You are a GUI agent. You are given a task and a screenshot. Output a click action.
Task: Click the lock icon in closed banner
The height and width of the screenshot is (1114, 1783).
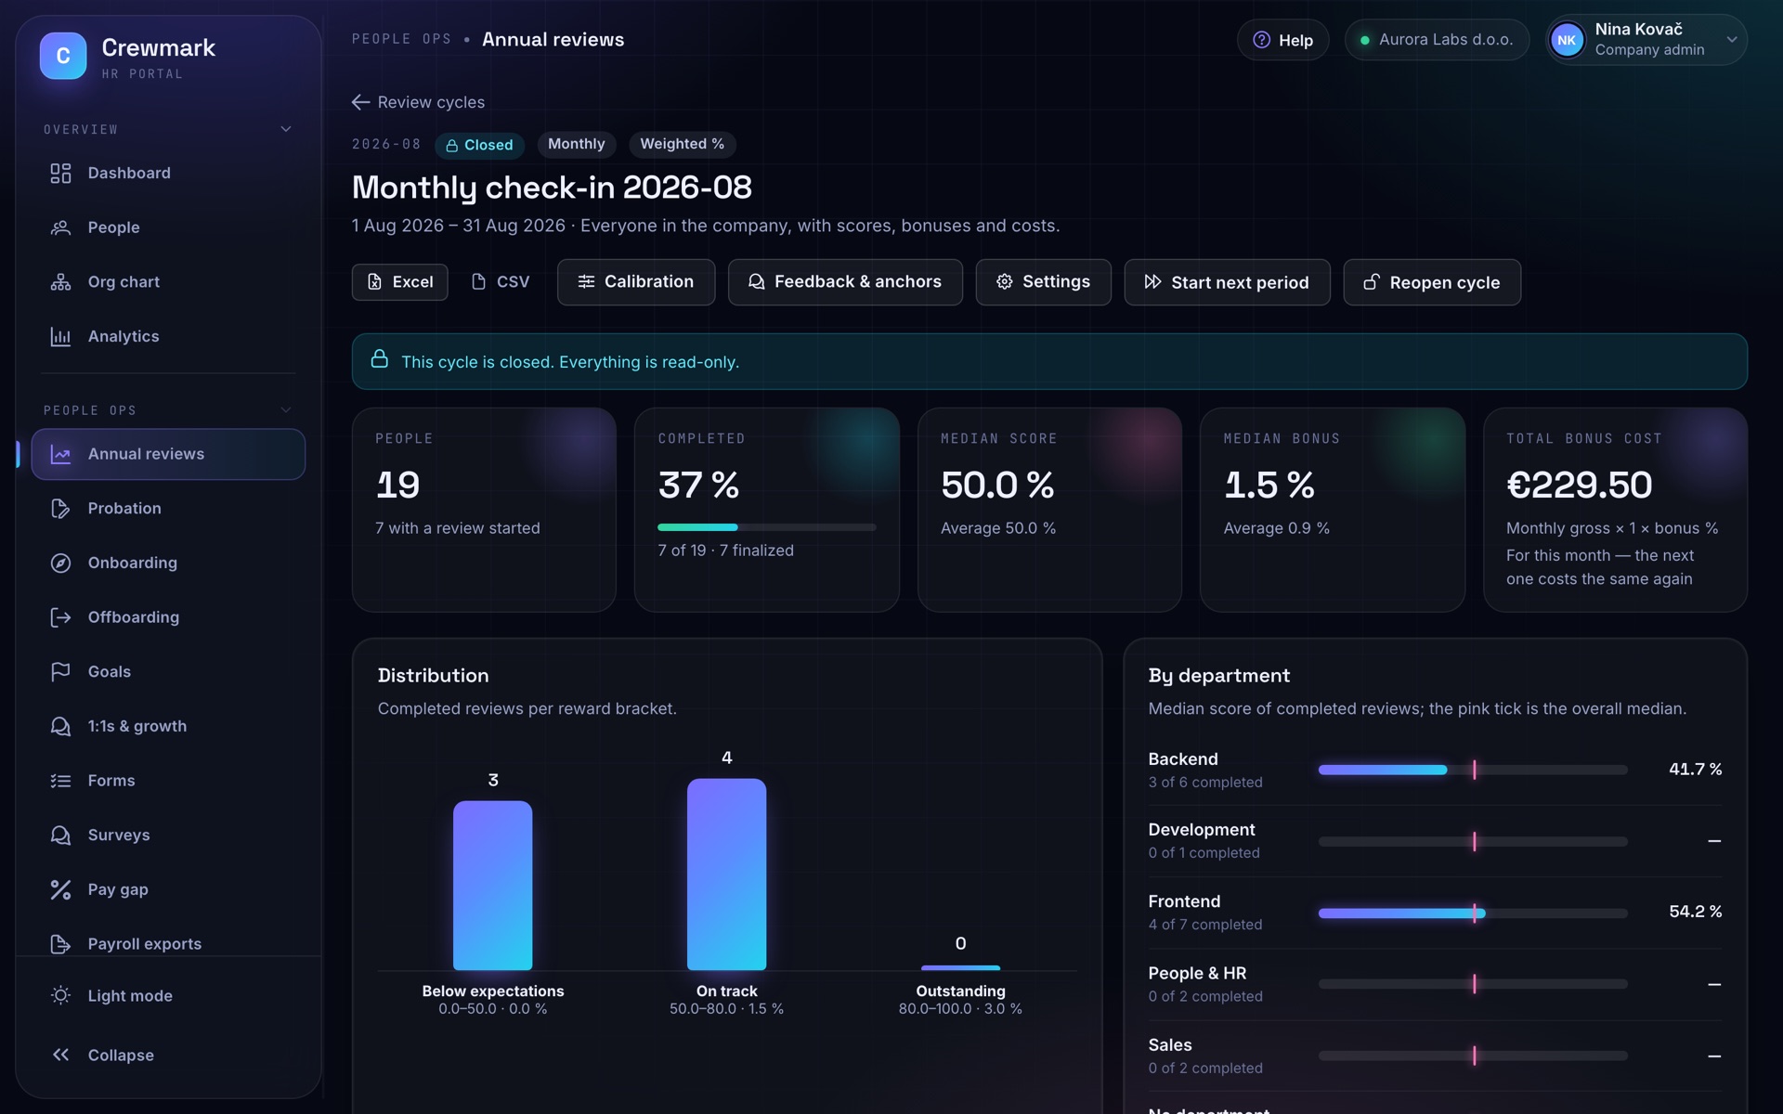[380, 359]
